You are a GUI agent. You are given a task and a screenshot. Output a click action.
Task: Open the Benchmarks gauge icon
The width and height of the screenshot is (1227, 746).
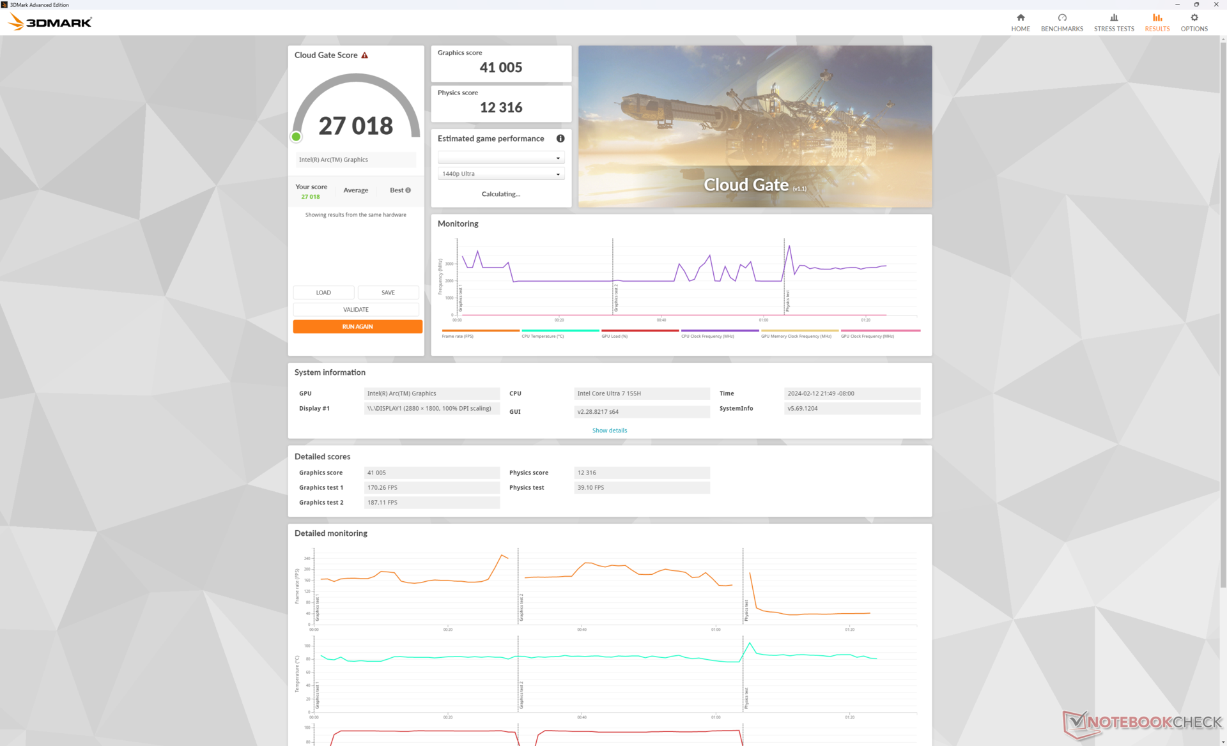[1062, 18]
